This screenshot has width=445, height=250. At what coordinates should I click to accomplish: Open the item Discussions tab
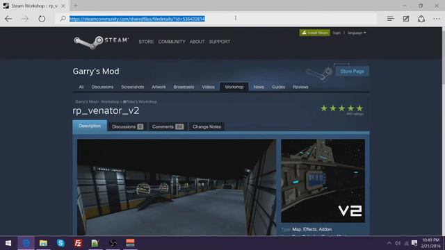pos(127,126)
